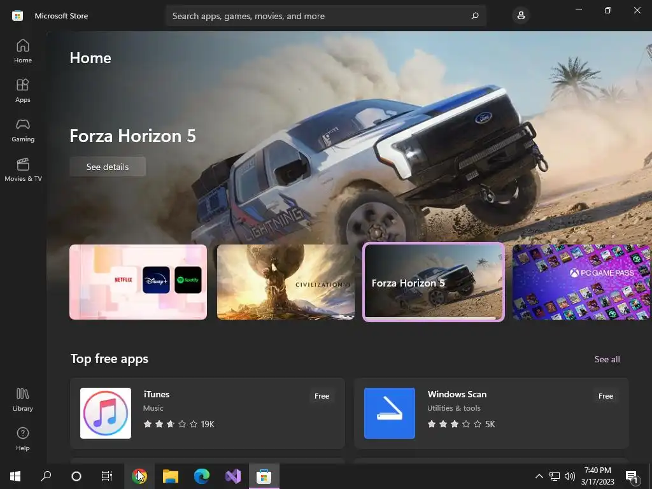Open the Apps section in sidebar
Screen dimensions: 652x489
(23, 90)
